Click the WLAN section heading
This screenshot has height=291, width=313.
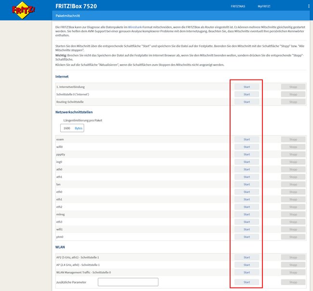pyautogui.click(x=60, y=247)
